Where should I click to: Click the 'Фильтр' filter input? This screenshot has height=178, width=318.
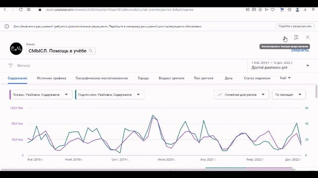[x=23, y=66]
